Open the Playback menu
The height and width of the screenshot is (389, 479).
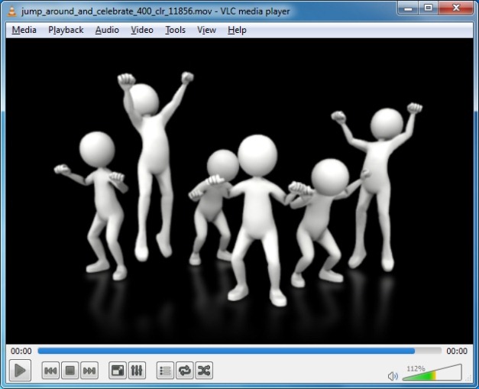pos(66,30)
